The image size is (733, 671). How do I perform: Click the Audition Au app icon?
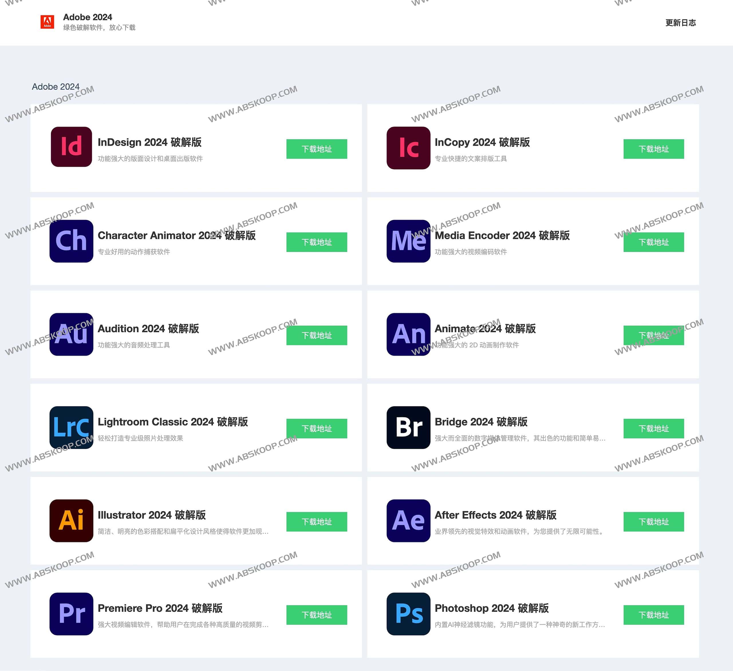tap(71, 334)
